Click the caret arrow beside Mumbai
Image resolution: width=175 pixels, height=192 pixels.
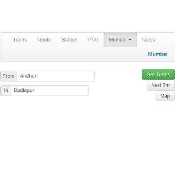(130, 40)
